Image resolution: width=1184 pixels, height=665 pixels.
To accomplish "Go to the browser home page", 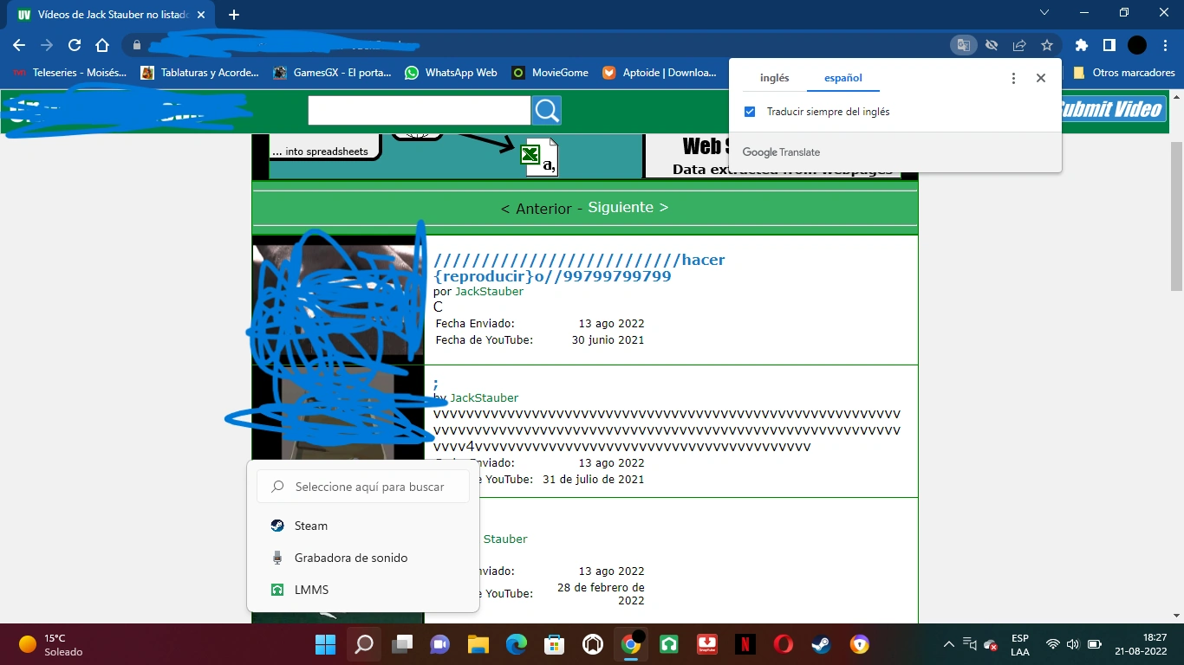I will [x=102, y=45].
